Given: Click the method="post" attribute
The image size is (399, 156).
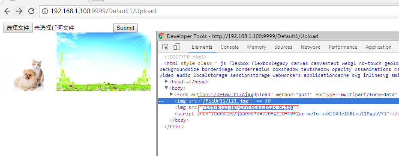Looking at the screenshot, I should [x=294, y=94].
